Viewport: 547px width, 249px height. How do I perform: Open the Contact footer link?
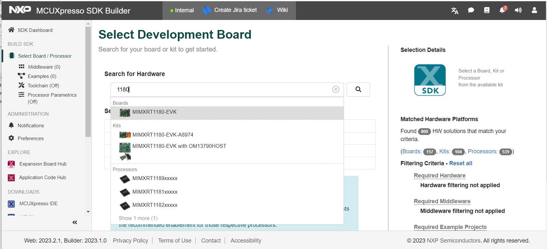[x=211, y=241]
